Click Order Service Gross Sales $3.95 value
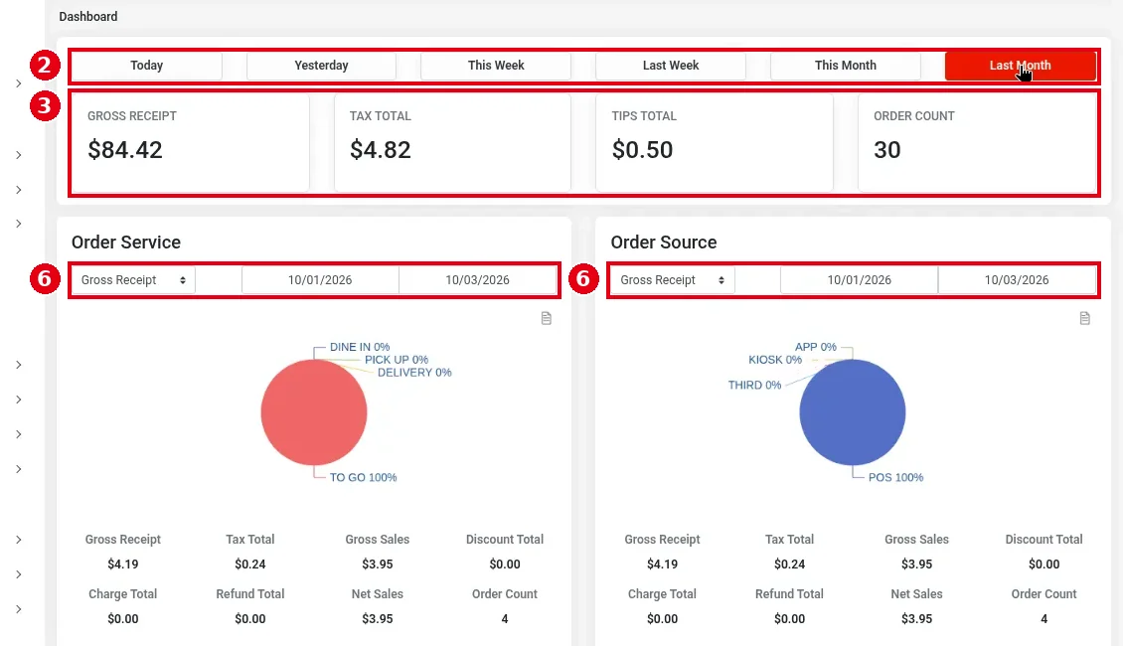This screenshot has width=1123, height=646. (378, 565)
